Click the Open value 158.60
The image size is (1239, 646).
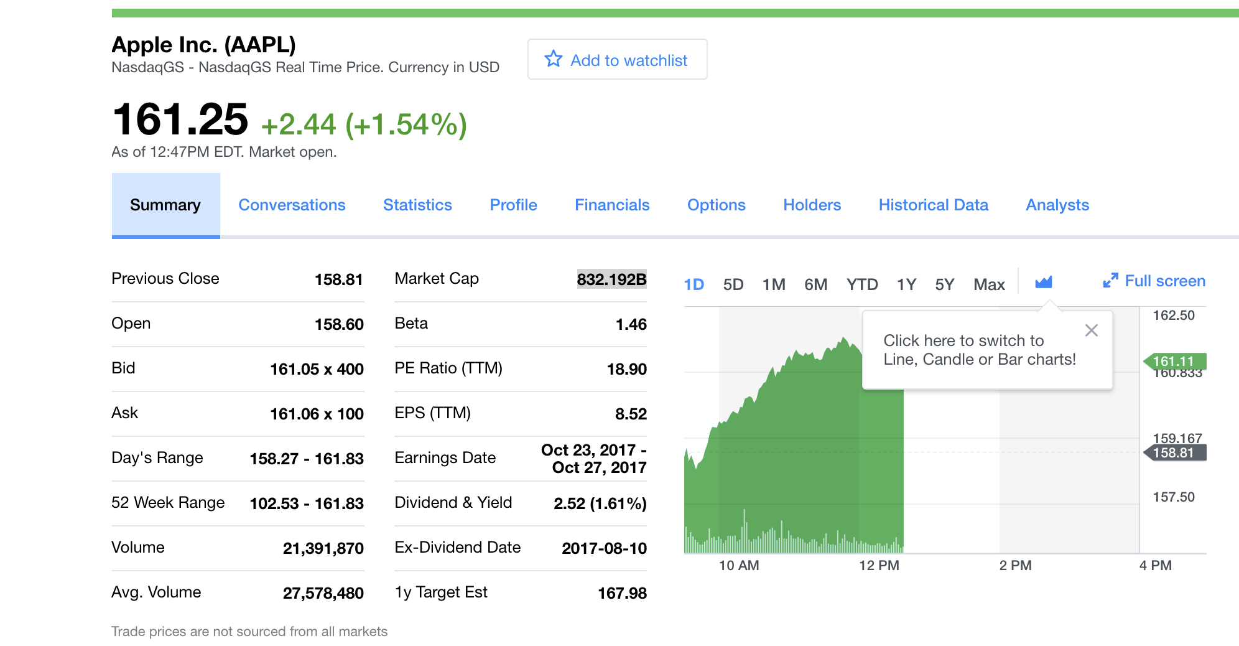(x=339, y=324)
